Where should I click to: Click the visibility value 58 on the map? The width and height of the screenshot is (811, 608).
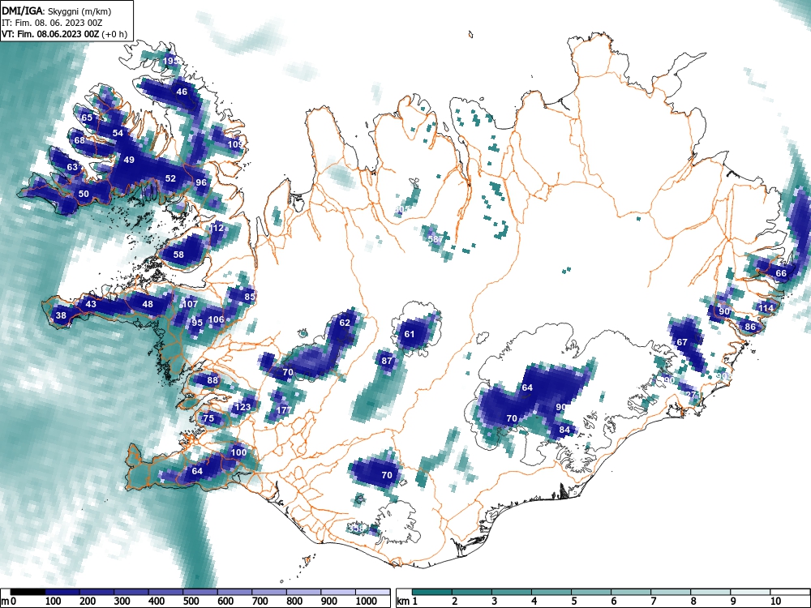pos(178,255)
